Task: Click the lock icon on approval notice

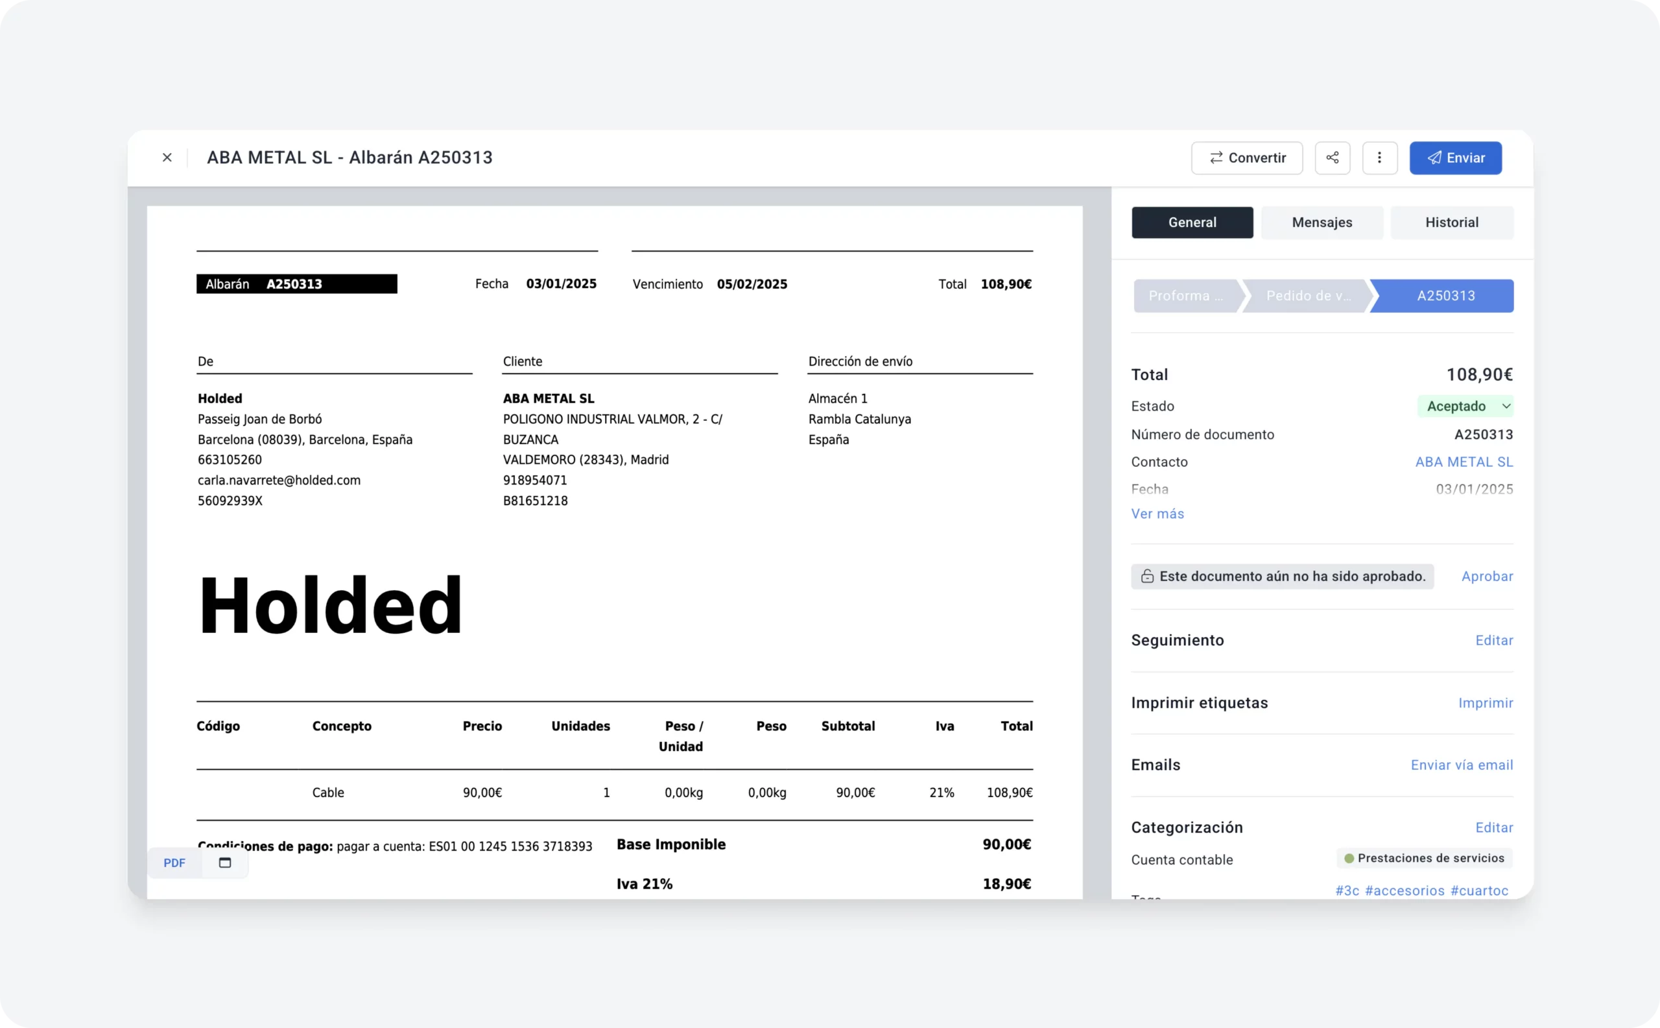Action: (1147, 577)
